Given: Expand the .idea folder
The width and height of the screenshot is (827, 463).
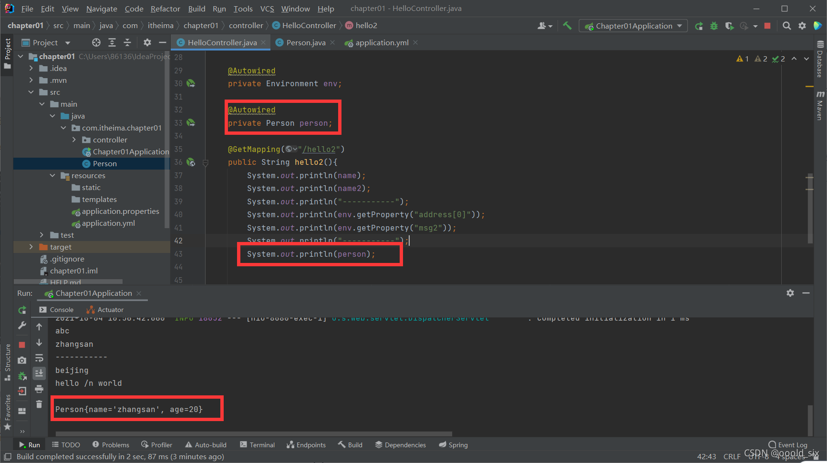Looking at the screenshot, I should coord(31,68).
